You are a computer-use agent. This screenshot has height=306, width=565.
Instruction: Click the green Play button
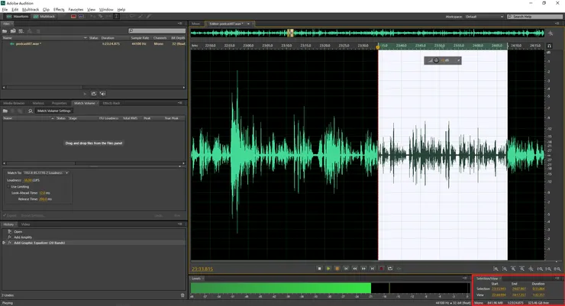(x=328, y=269)
